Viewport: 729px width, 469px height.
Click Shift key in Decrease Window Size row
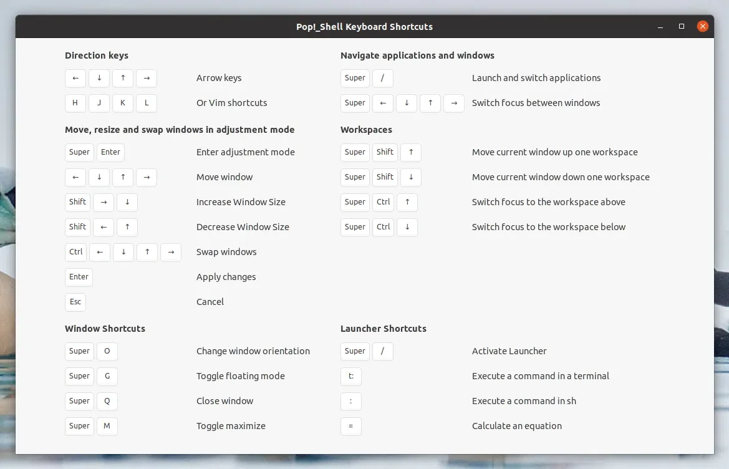point(78,227)
